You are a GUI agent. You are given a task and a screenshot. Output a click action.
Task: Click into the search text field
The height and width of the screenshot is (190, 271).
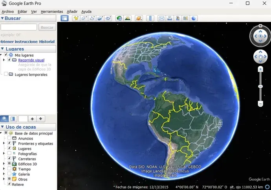pyautogui.click(x=19, y=27)
